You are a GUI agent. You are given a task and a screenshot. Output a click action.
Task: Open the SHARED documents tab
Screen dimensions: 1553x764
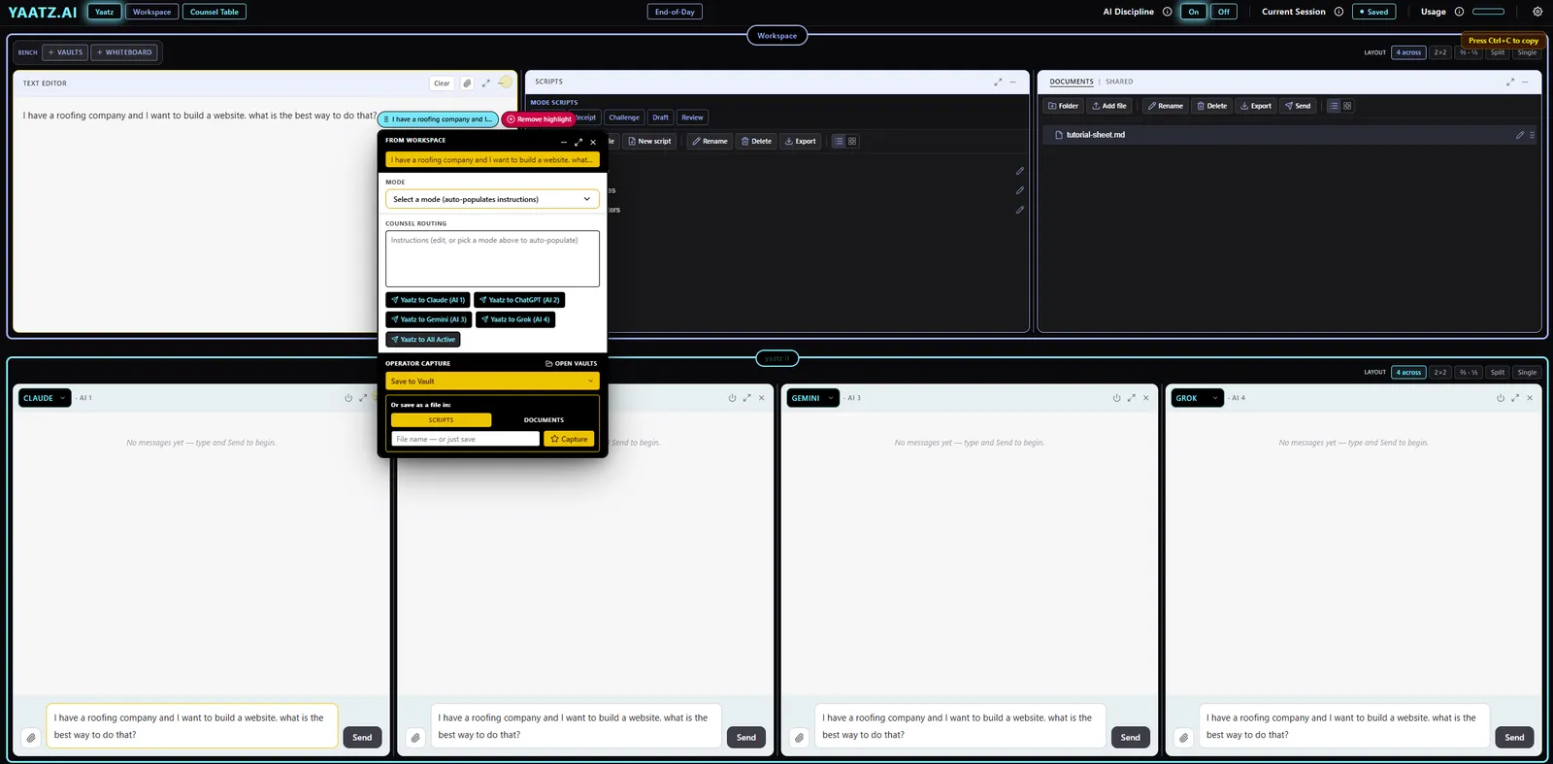point(1119,82)
